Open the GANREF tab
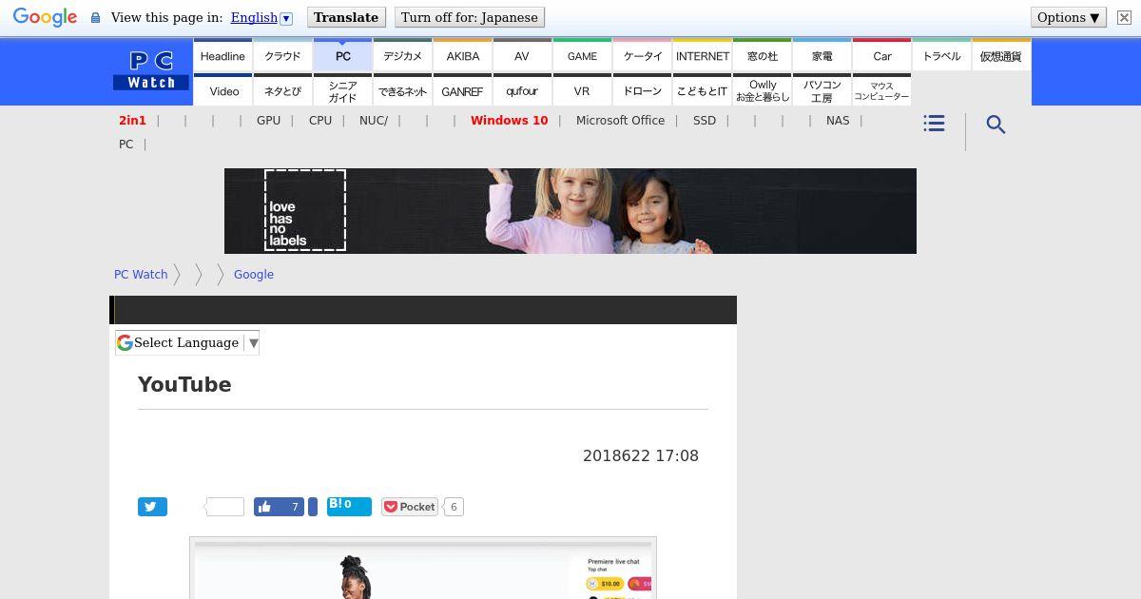Screen dimensions: 1141x599 (x=463, y=91)
